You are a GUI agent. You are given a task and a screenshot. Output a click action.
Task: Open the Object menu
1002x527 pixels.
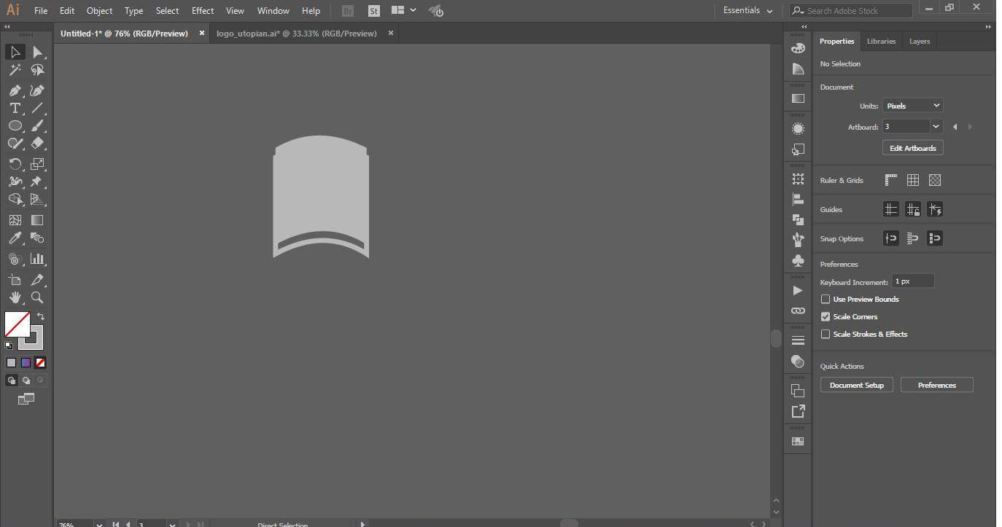point(99,11)
